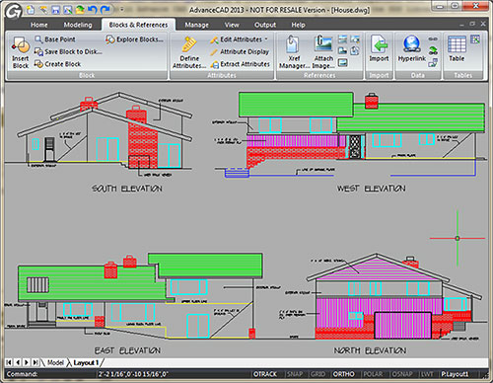Screen dimensions: 493x383
Task: Click the Create Block tool
Action: (x=57, y=64)
